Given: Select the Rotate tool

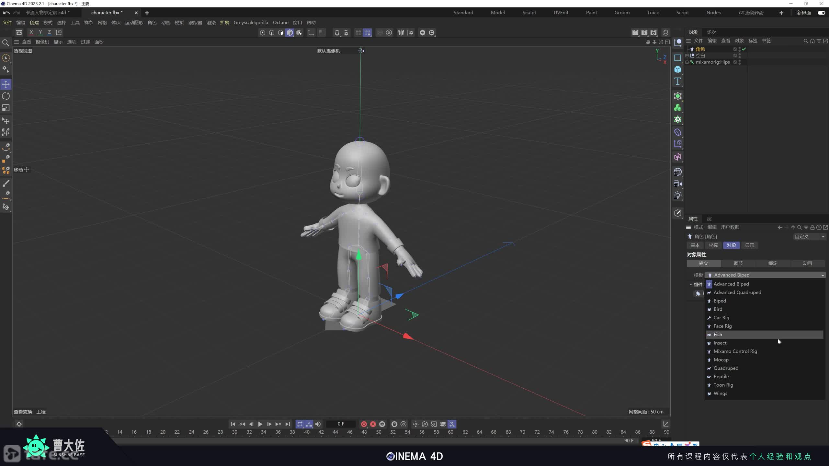Looking at the screenshot, I should point(6,96).
